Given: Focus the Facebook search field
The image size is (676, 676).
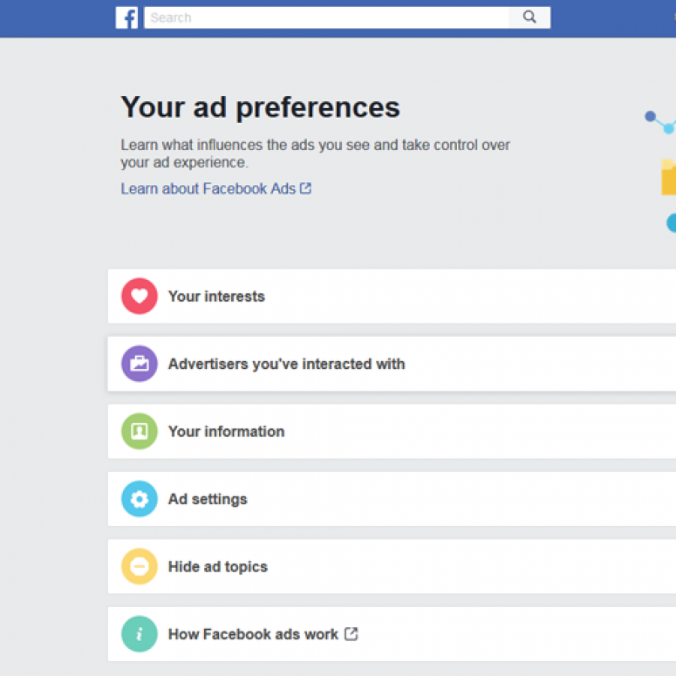Looking at the screenshot, I should pyautogui.click(x=326, y=17).
